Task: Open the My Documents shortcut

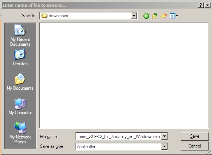Action: (x=20, y=82)
